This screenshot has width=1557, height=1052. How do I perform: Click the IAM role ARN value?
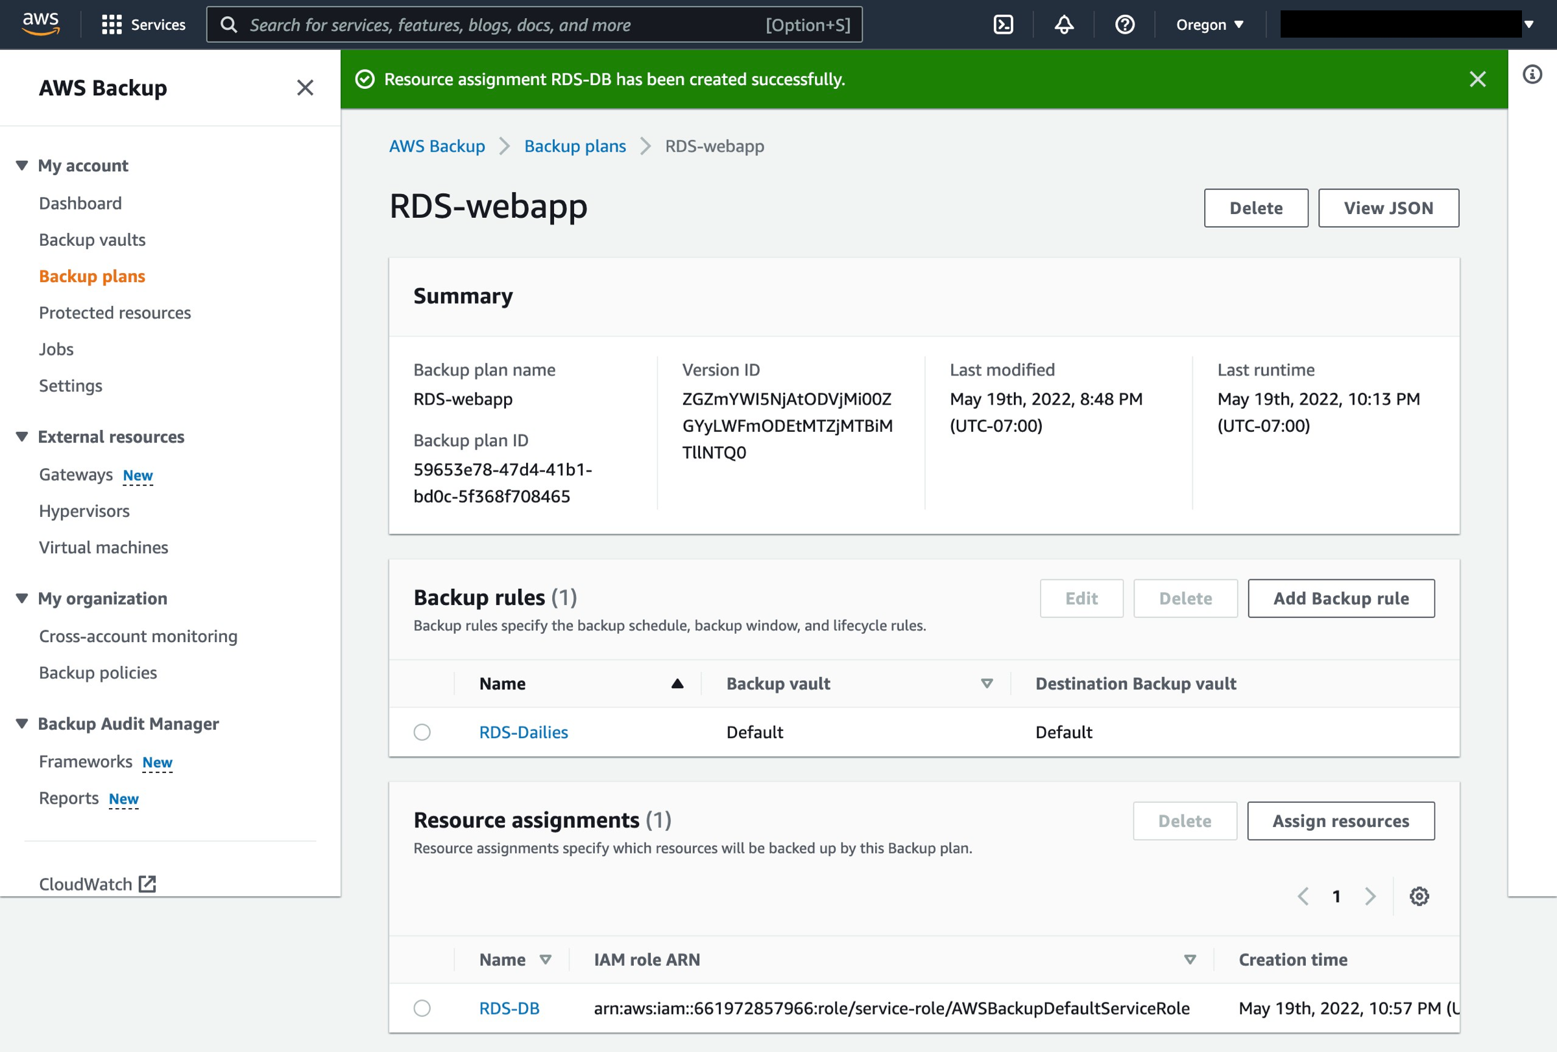892,1008
